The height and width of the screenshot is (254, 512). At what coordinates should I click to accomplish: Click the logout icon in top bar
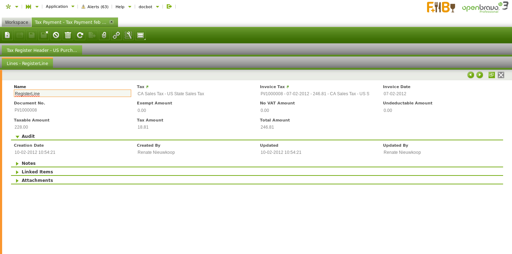[169, 6]
